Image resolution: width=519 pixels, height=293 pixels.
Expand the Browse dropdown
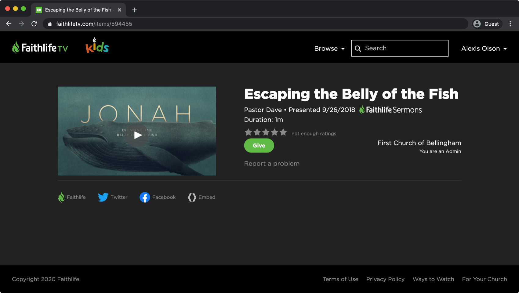(x=329, y=49)
